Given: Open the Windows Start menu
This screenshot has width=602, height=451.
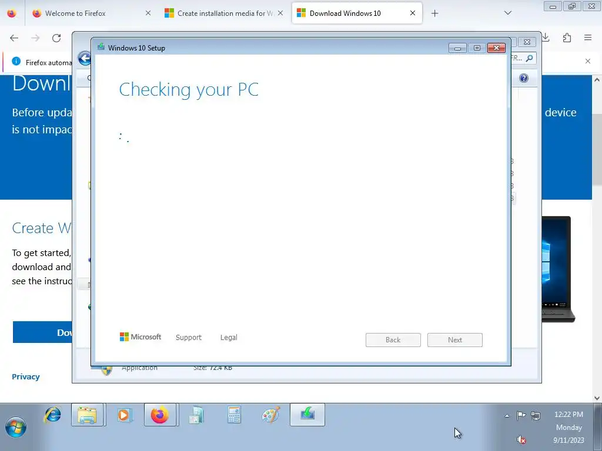Looking at the screenshot, I should pos(16,428).
